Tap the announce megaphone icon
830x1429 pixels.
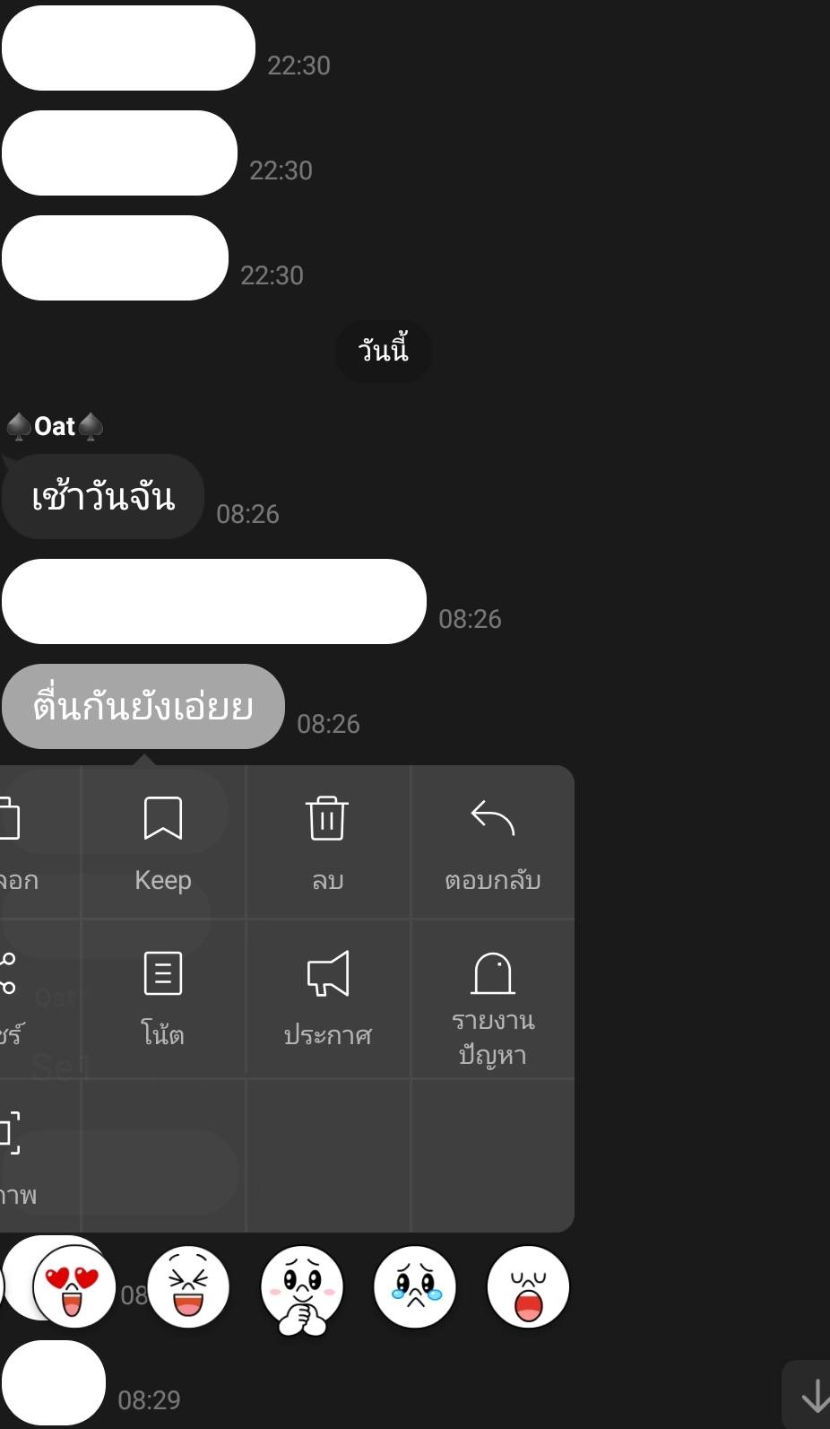tap(328, 973)
